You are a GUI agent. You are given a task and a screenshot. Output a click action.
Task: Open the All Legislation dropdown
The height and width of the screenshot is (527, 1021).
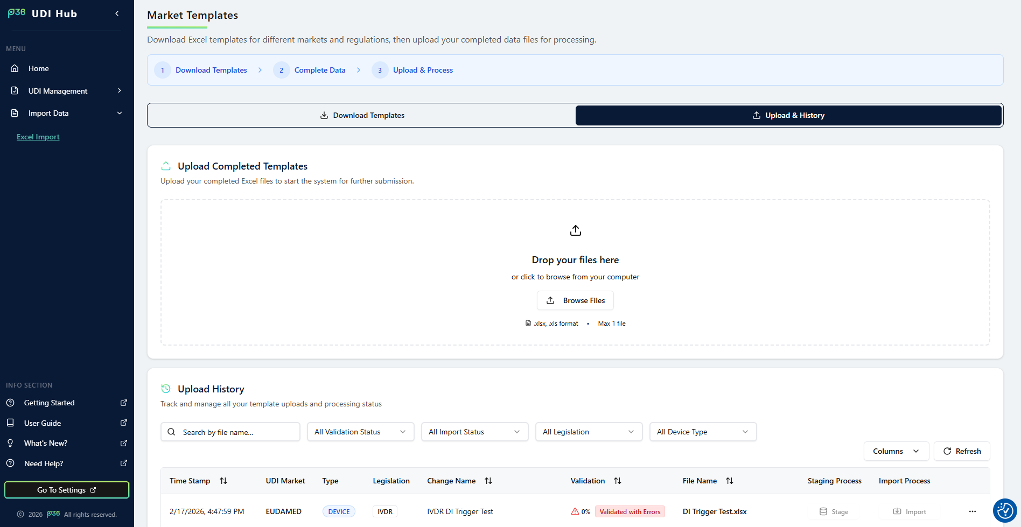pyautogui.click(x=589, y=432)
